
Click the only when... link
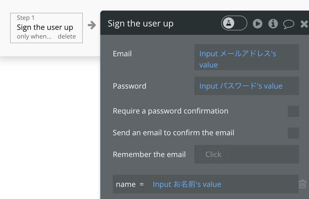click(34, 36)
